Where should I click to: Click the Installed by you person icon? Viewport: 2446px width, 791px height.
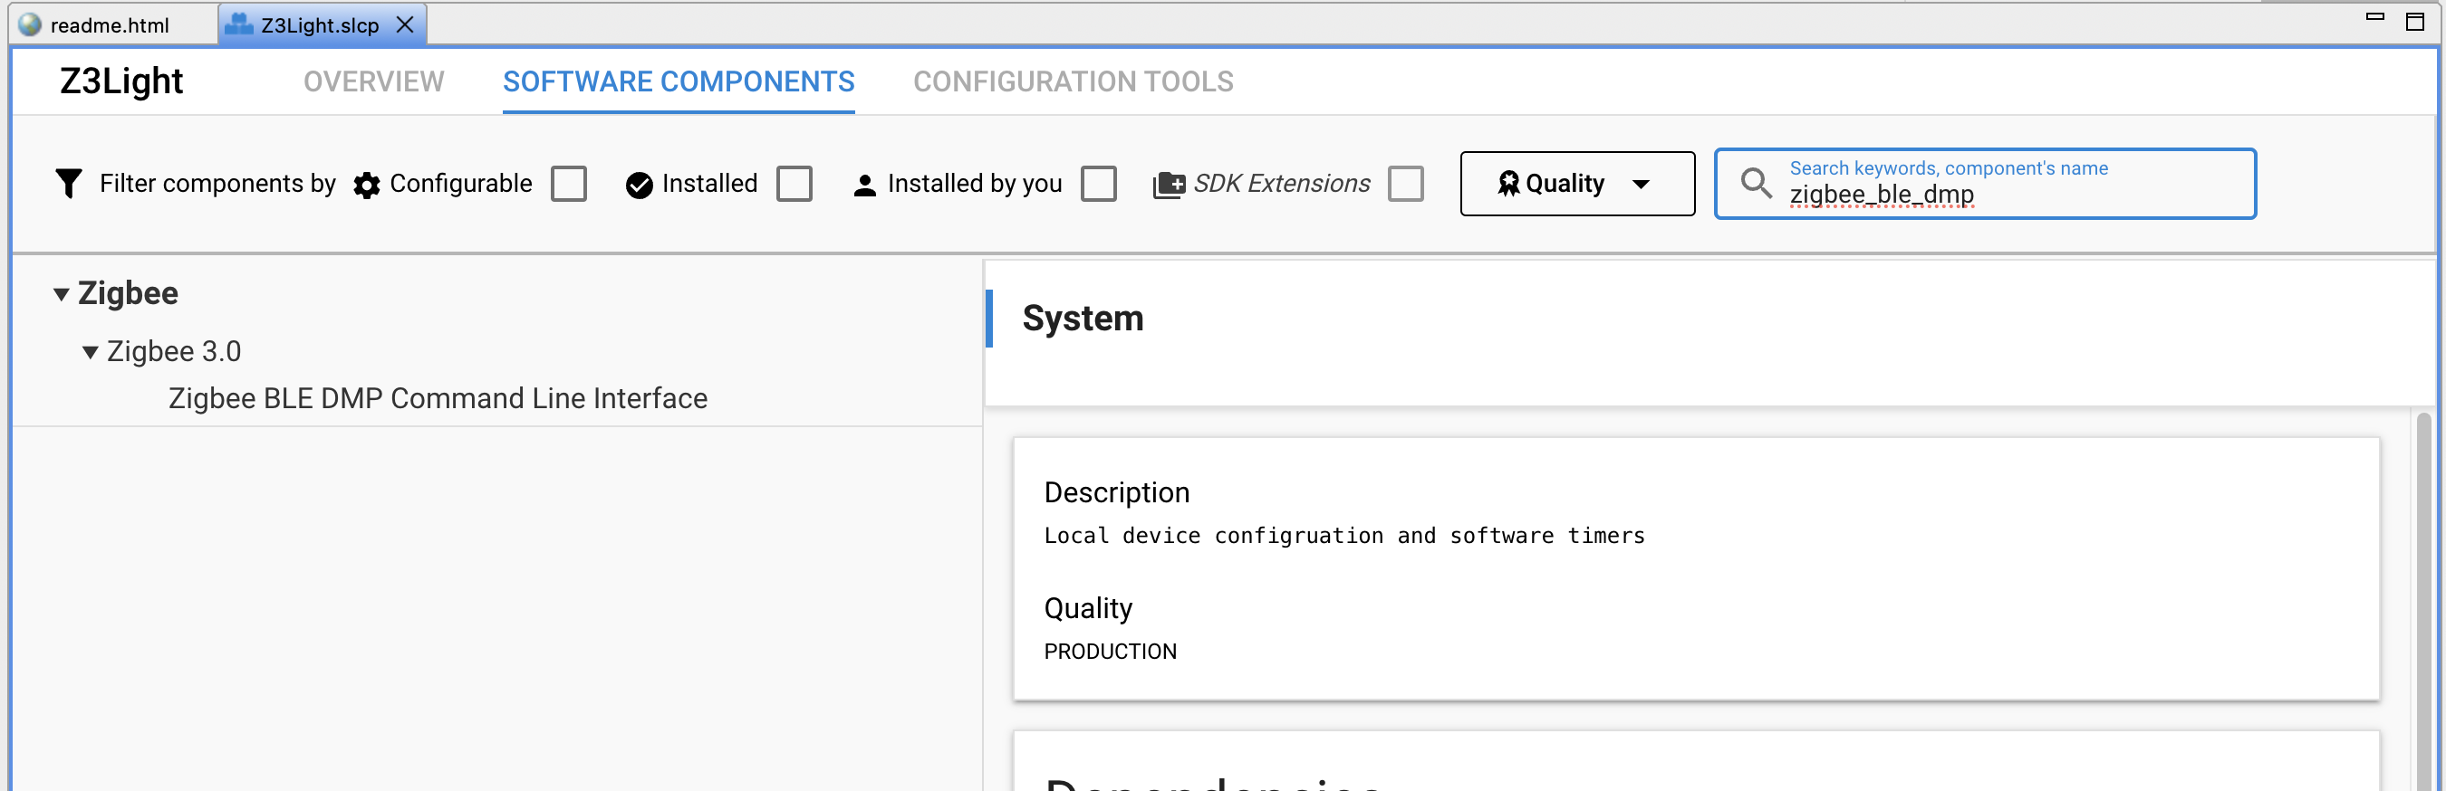pos(864,185)
